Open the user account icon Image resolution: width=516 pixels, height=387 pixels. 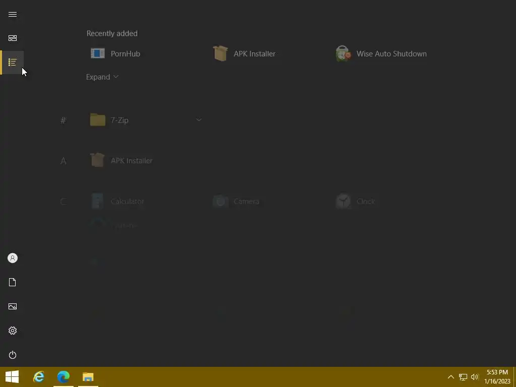(13, 258)
